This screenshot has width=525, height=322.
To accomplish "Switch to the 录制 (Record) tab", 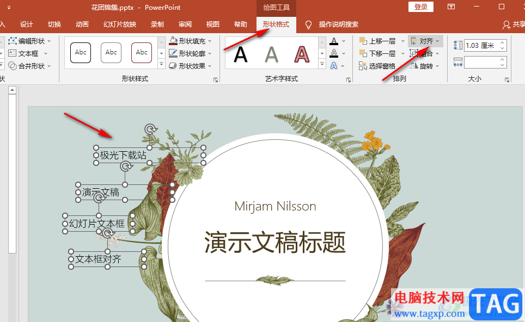I will coord(157,24).
